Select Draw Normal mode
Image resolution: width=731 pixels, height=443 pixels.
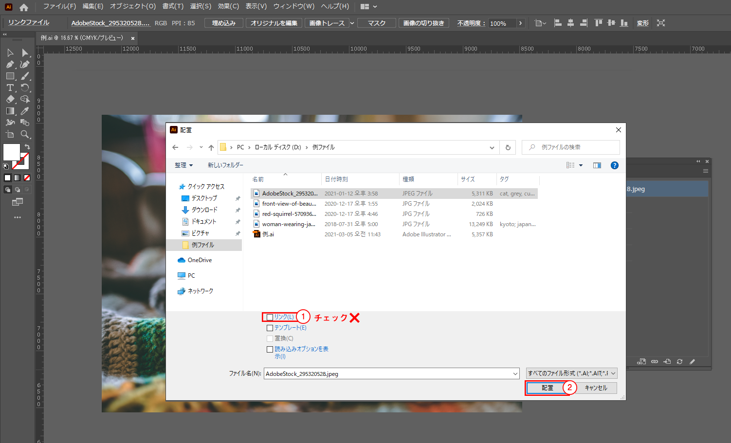tap(7, 190)
